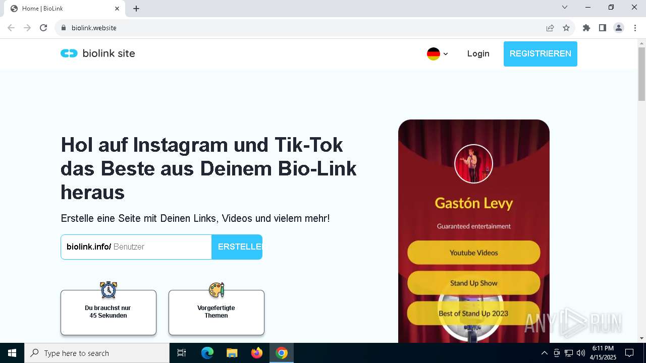Open the Windows Start menu
Viewport: 646px width, 363px height.
coord(12,353)
